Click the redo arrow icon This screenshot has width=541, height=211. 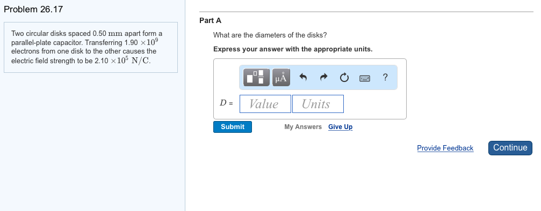click(323, 78)
